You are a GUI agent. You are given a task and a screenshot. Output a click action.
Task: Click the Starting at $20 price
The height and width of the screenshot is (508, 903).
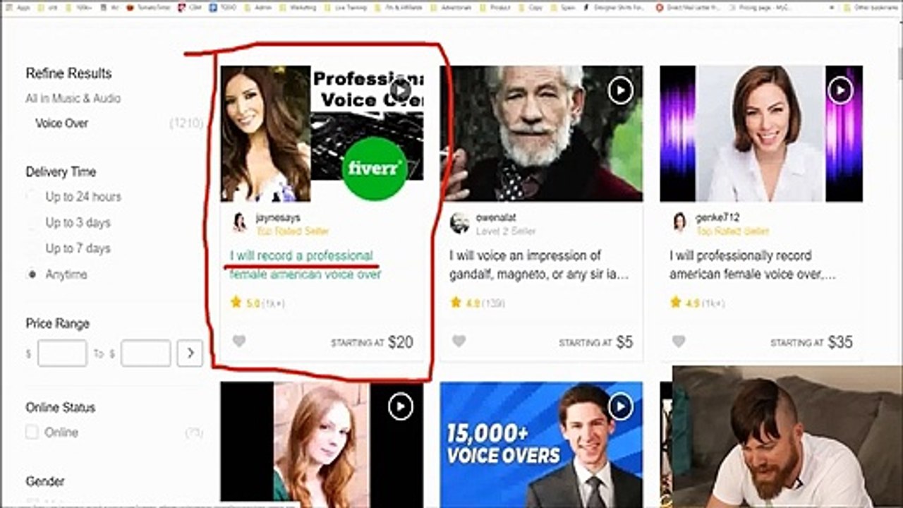coord(372,342)
